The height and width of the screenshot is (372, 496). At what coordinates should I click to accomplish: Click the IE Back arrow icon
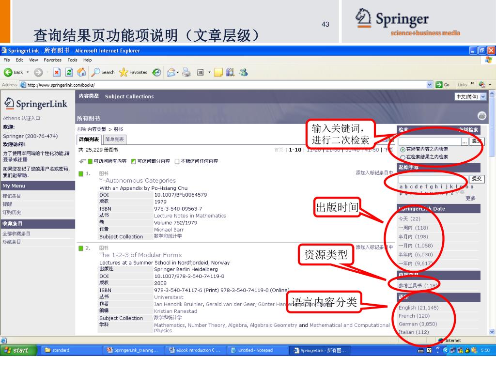(8, 73)
